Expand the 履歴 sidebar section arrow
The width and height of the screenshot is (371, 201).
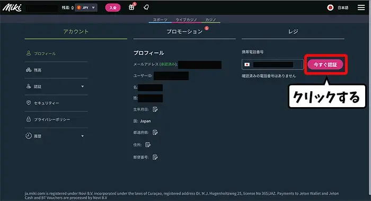pyautogui.click(x=82, y=136)
